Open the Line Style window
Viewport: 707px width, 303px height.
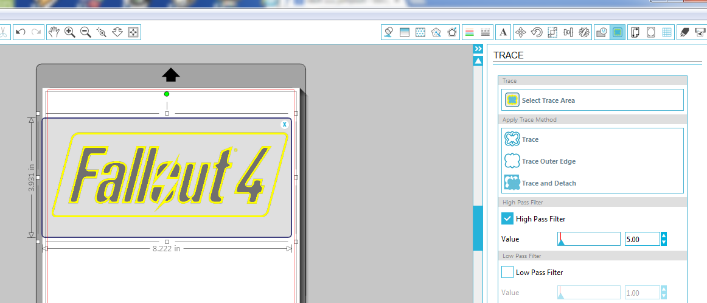pos(485,32)
